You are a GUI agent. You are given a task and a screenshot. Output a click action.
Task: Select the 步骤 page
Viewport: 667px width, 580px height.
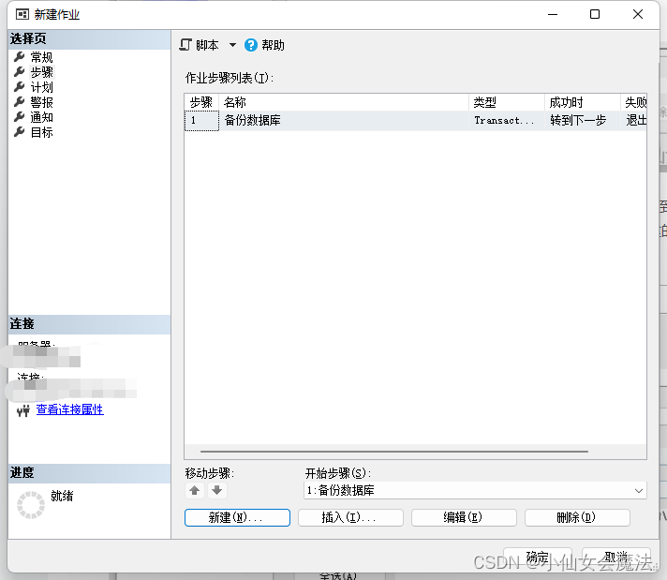tap(41, 72)
